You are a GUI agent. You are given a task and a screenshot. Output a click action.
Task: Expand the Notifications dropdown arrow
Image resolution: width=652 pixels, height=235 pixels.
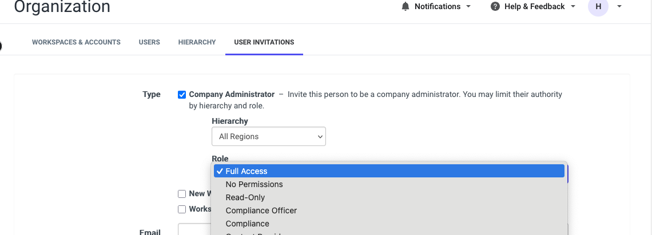468,7
